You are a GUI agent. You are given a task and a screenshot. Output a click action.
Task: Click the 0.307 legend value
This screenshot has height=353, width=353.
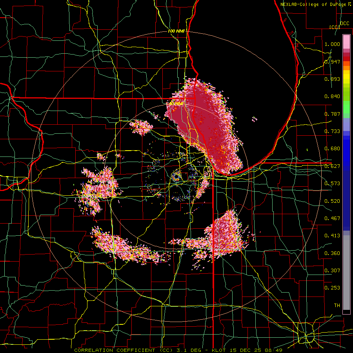pos(332,270)
